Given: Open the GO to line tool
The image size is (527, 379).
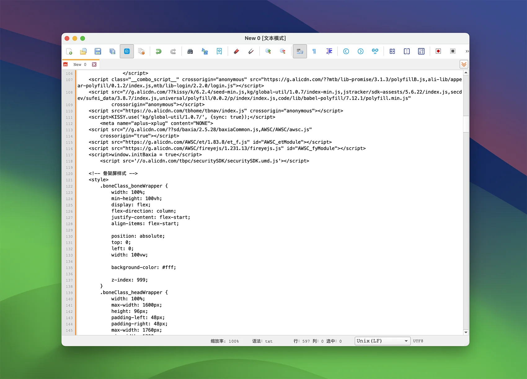Looking at the screenshot, I should (375, 51).
